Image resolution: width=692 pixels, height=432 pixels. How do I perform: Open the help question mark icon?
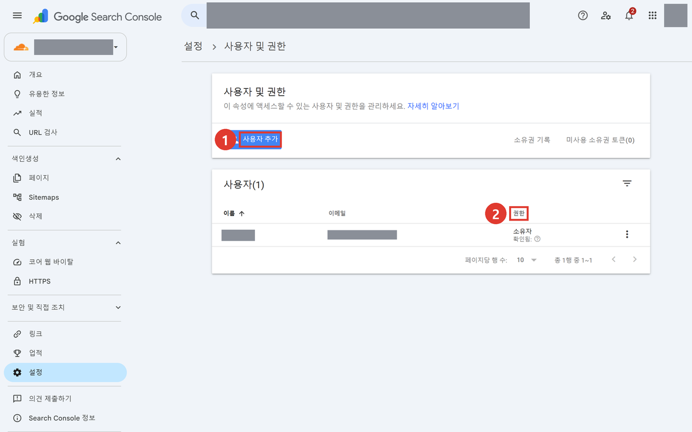pos(583,16)
